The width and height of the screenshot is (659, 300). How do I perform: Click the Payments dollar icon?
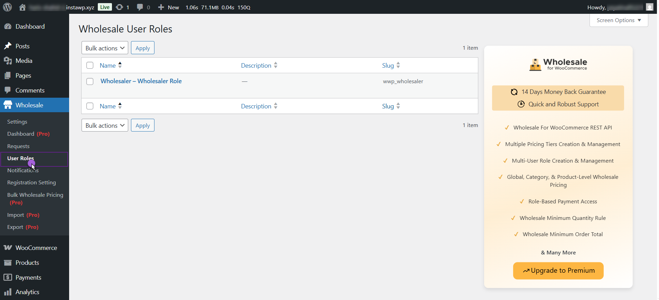pos(8,278)
